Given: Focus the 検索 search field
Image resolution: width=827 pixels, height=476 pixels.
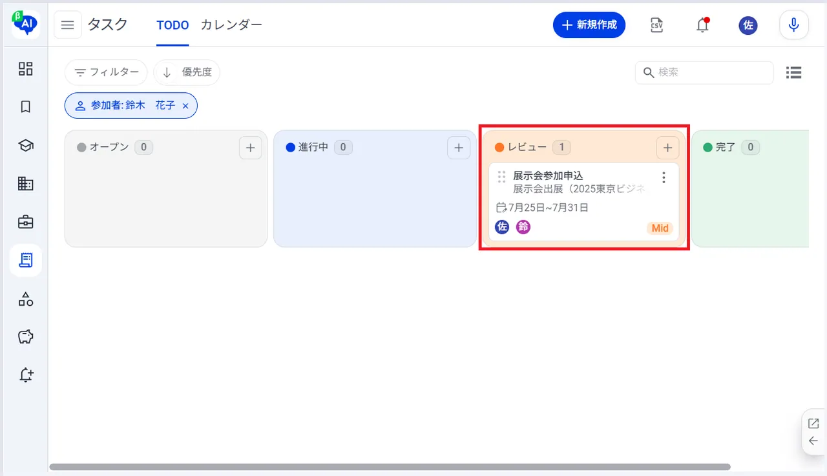Looking at the screenshot, I should (704, 72).
